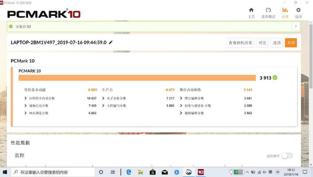Image resolution: width=313 pixels, height=177 pixels.
Task: Open File Explorer from taskbar
Action: click(141, 172)
